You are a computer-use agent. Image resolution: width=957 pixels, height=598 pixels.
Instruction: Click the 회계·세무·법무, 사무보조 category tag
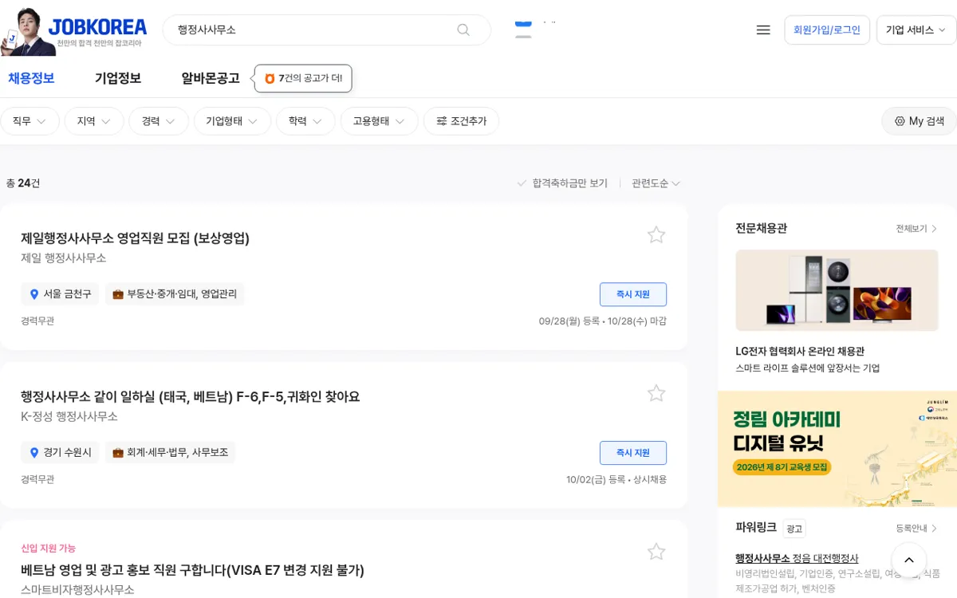coord(170,453)
